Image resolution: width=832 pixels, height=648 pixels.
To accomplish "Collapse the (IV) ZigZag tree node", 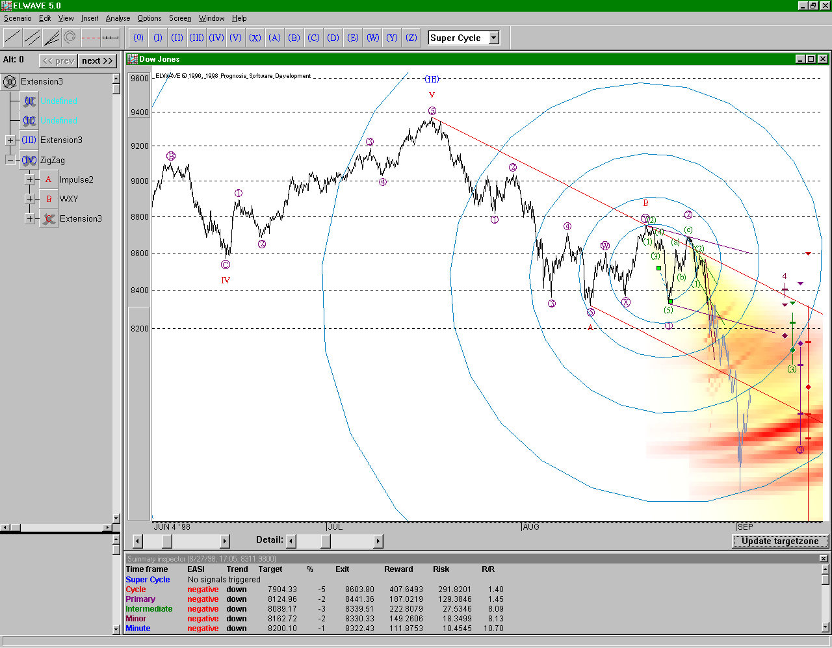I will [x=10, y=160].
